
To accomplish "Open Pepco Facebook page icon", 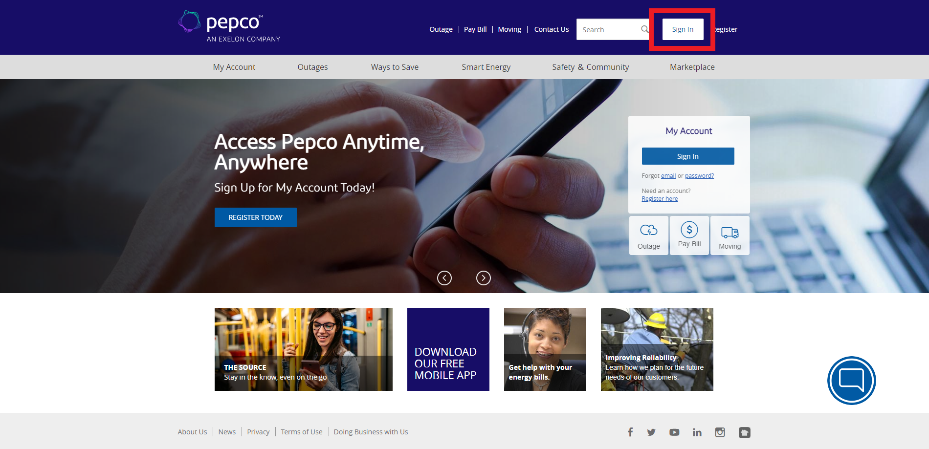I will pos(630,432).
